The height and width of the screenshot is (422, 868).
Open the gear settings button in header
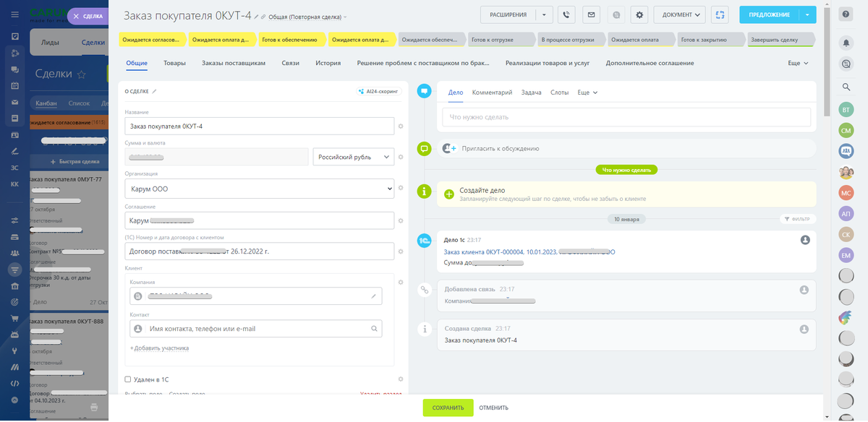[639, 14]
